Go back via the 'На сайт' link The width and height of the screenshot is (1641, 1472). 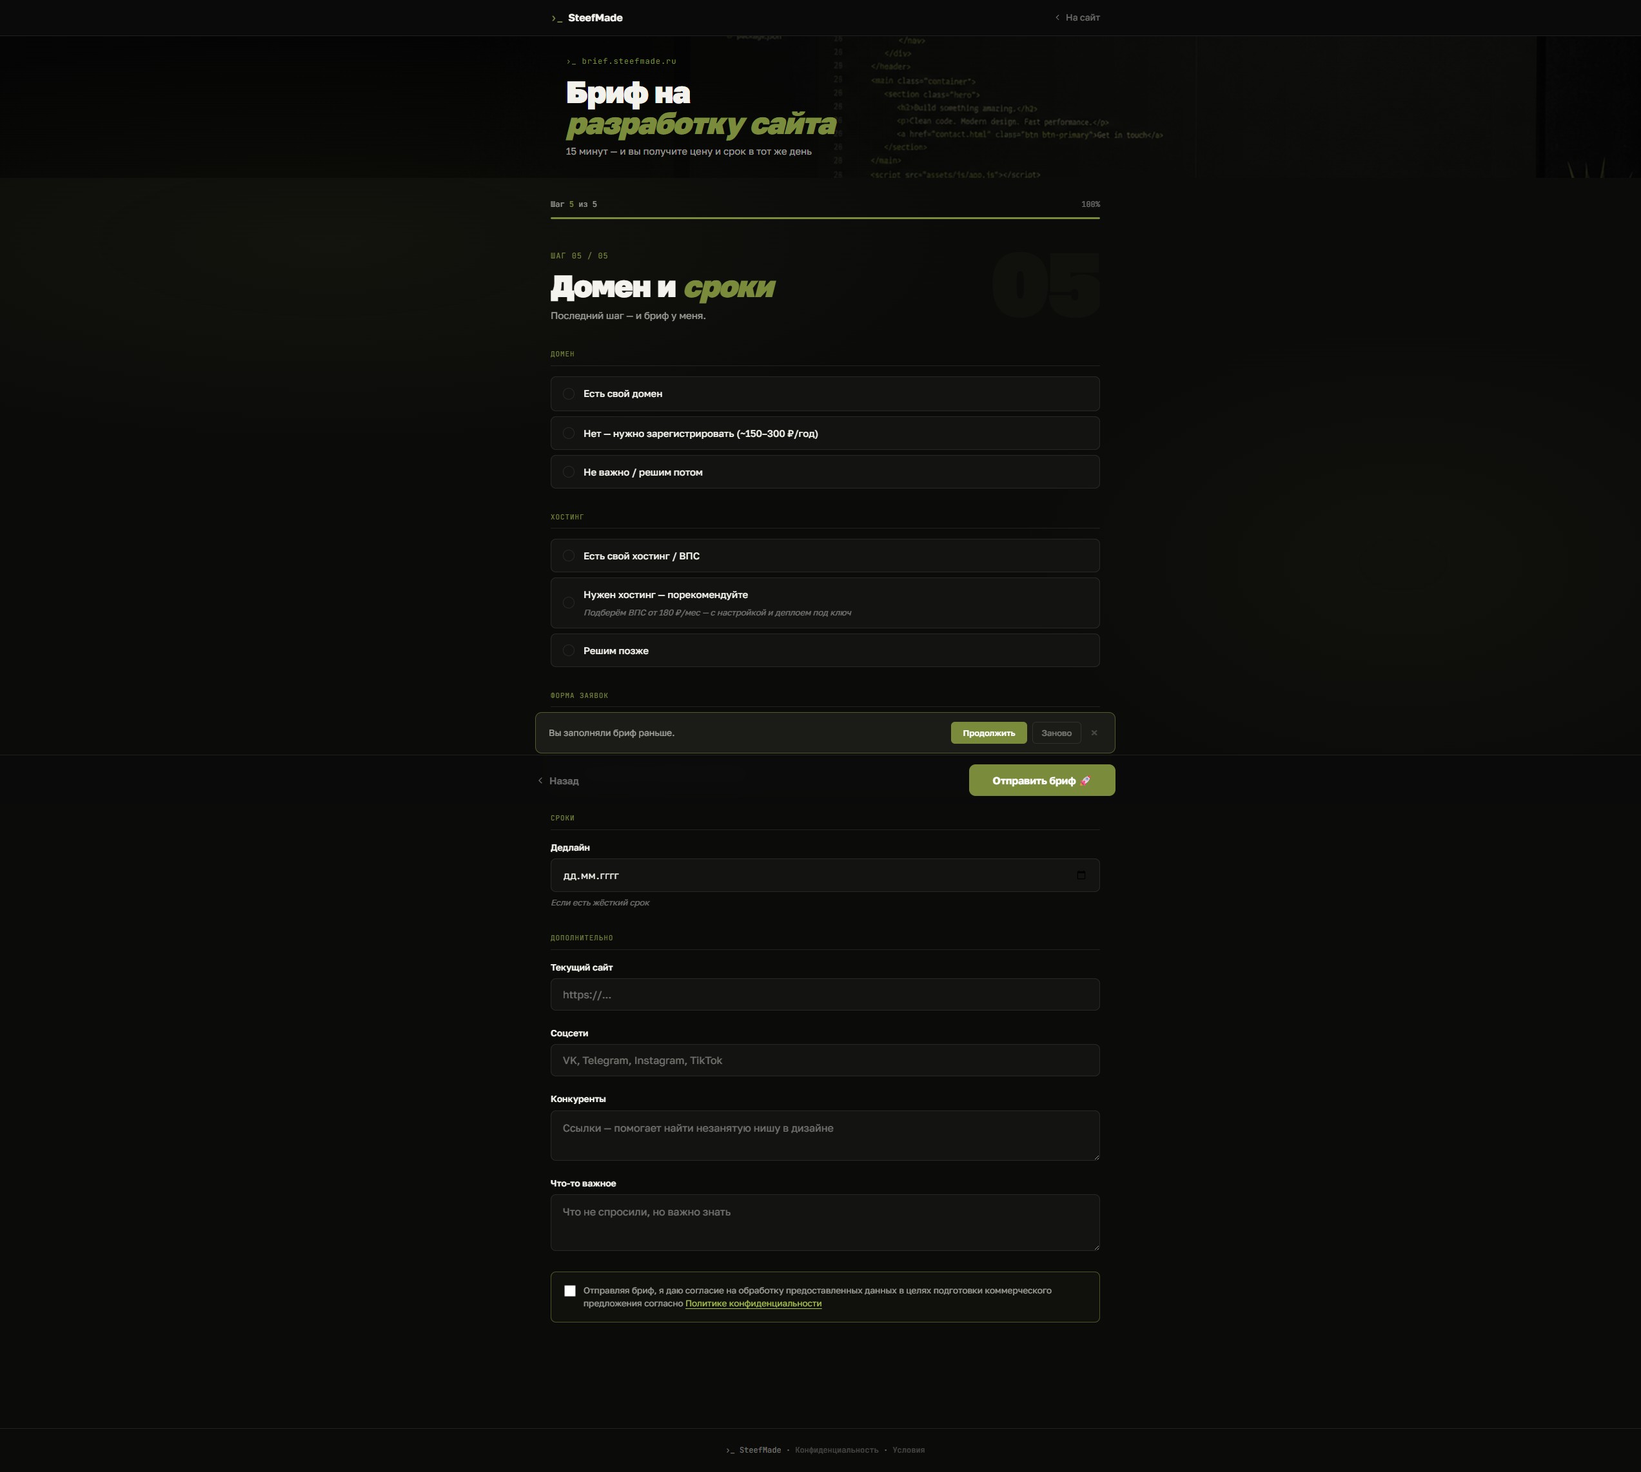(x=1077, y=18)
